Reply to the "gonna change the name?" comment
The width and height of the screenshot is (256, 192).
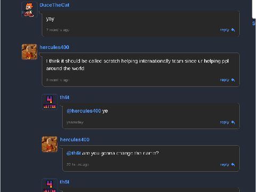227,165
